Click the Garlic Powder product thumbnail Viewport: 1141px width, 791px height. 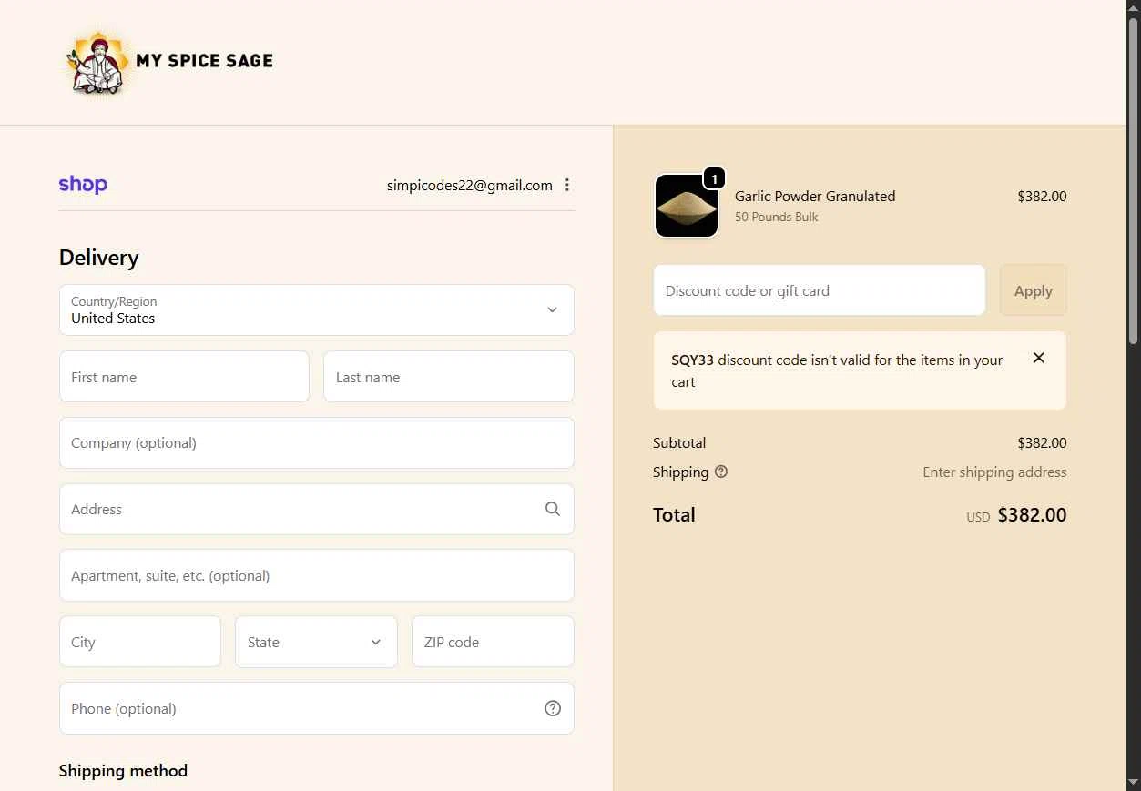(687, 206)
